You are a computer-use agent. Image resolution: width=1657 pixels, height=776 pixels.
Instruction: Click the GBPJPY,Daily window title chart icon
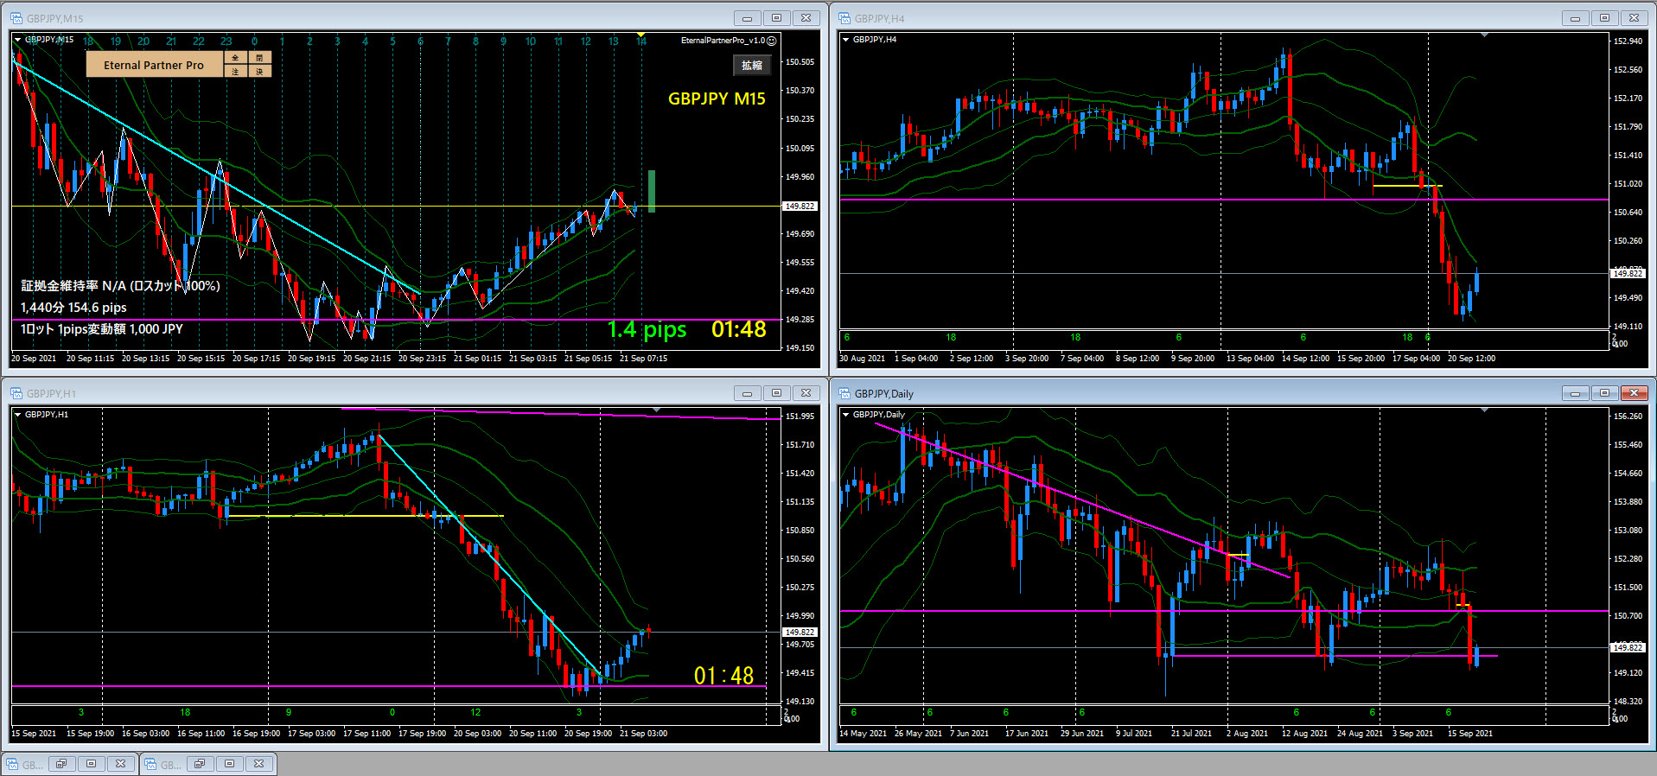coord(844,393)
